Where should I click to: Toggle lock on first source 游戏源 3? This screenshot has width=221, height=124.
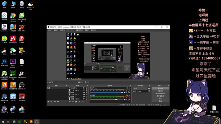click(86, 88)
